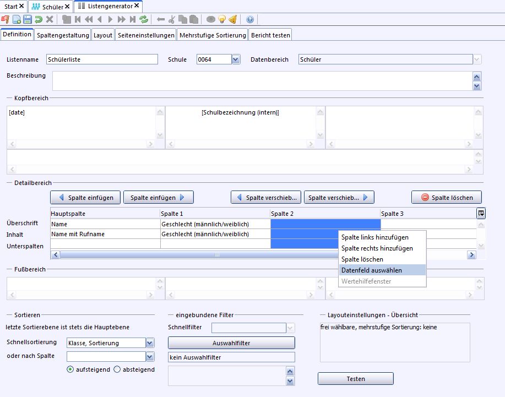Click the red 'Spalte löschen' button

[x=447, y=197]
